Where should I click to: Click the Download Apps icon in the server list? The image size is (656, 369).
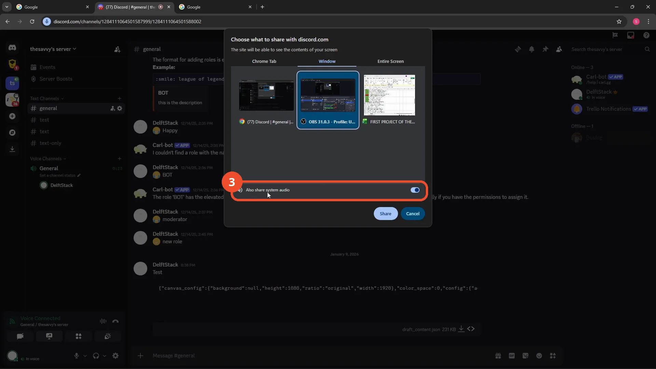click(x=12, y=149)
